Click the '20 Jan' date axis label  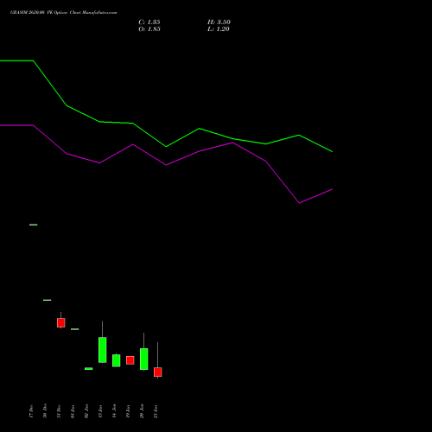click(142, 411)
